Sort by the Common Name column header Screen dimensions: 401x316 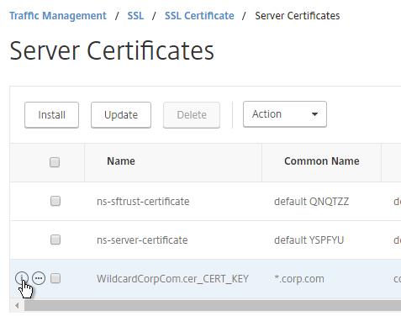pos(322,161)
